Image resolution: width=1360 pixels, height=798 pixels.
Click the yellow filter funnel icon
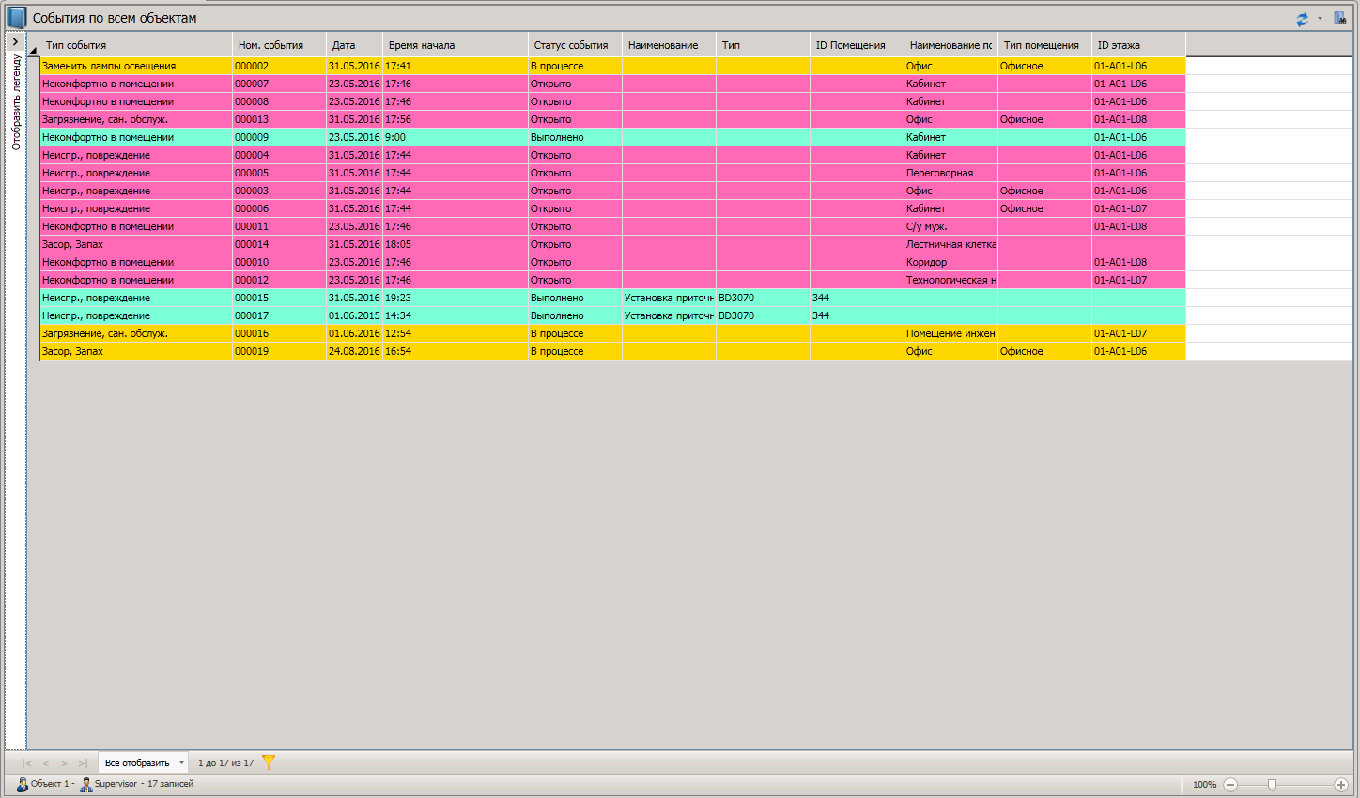click(x=269, y=762)
